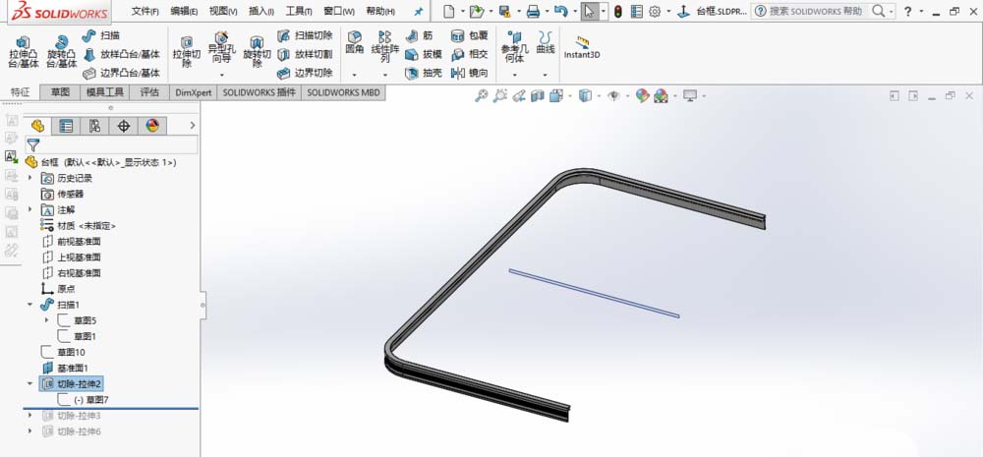Viewport: 983px width, 457px height.
Task: Click the Apply Scene icon
Action: (661, 96)
